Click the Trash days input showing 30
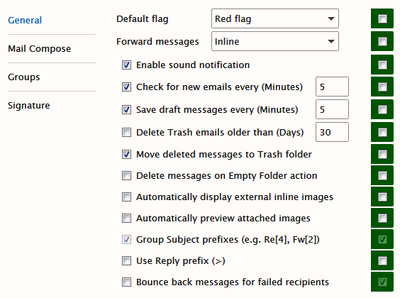This screenshot has height=298, width=400. (332, 132)
